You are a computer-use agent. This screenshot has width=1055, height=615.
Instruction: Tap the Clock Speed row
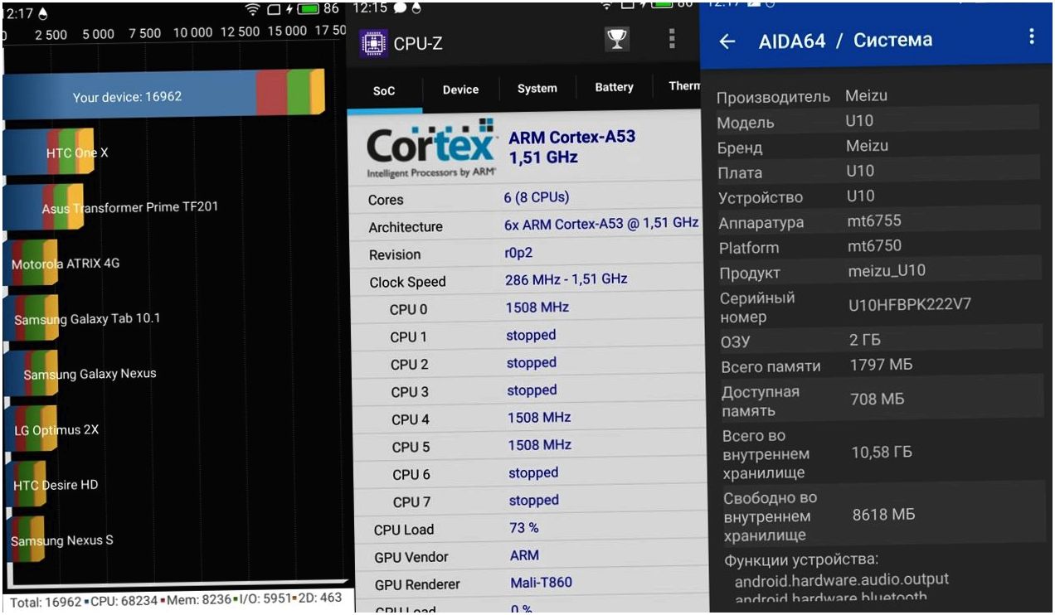pos(528,281)
